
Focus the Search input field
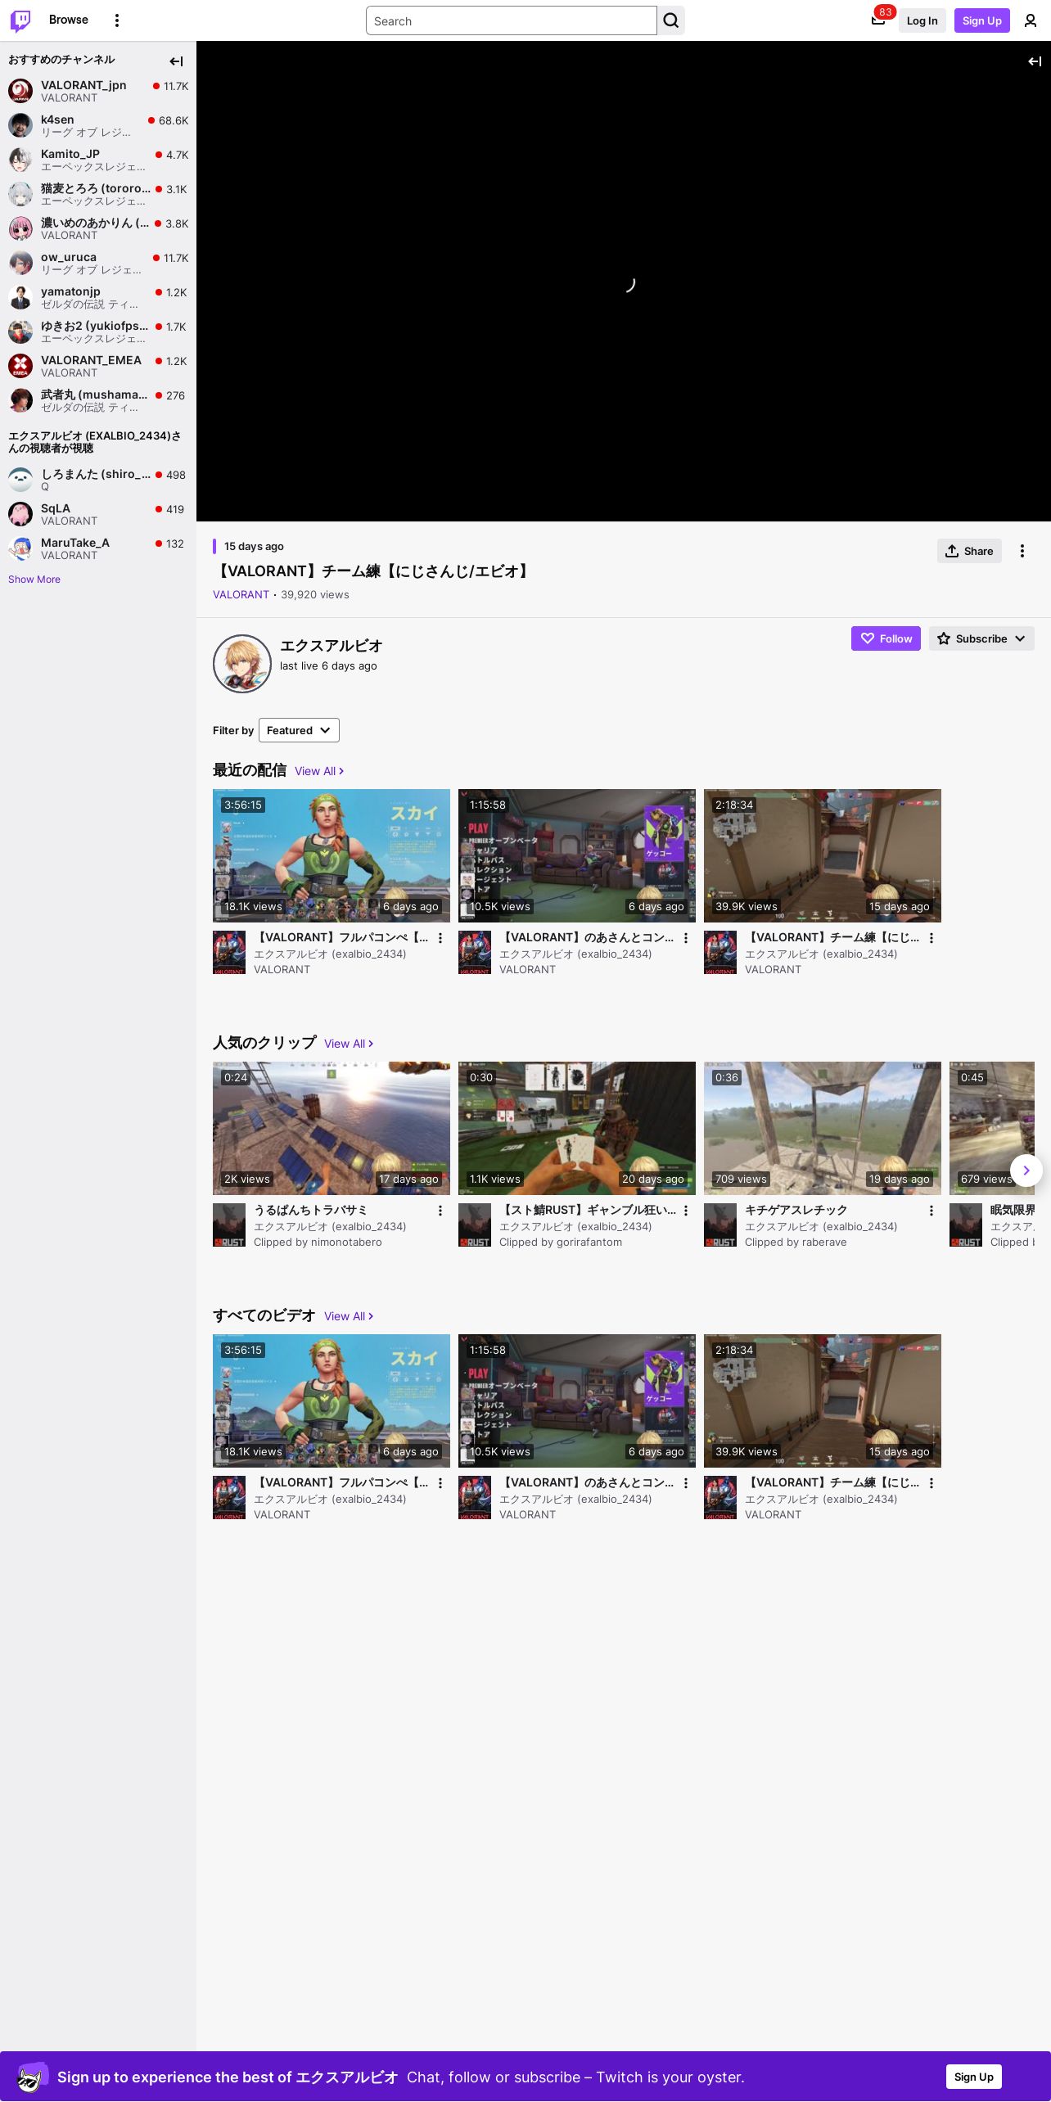[x=512, y=20]
